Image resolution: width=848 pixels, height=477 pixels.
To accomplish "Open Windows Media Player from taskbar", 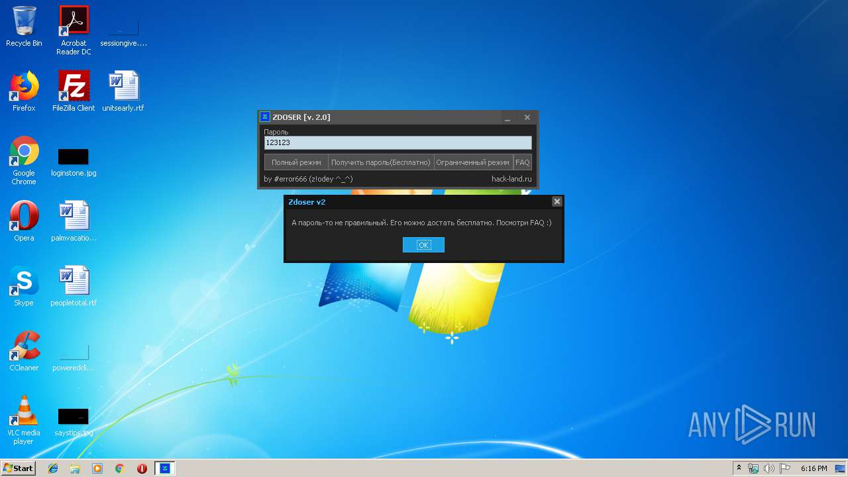I will pos(97,468).
